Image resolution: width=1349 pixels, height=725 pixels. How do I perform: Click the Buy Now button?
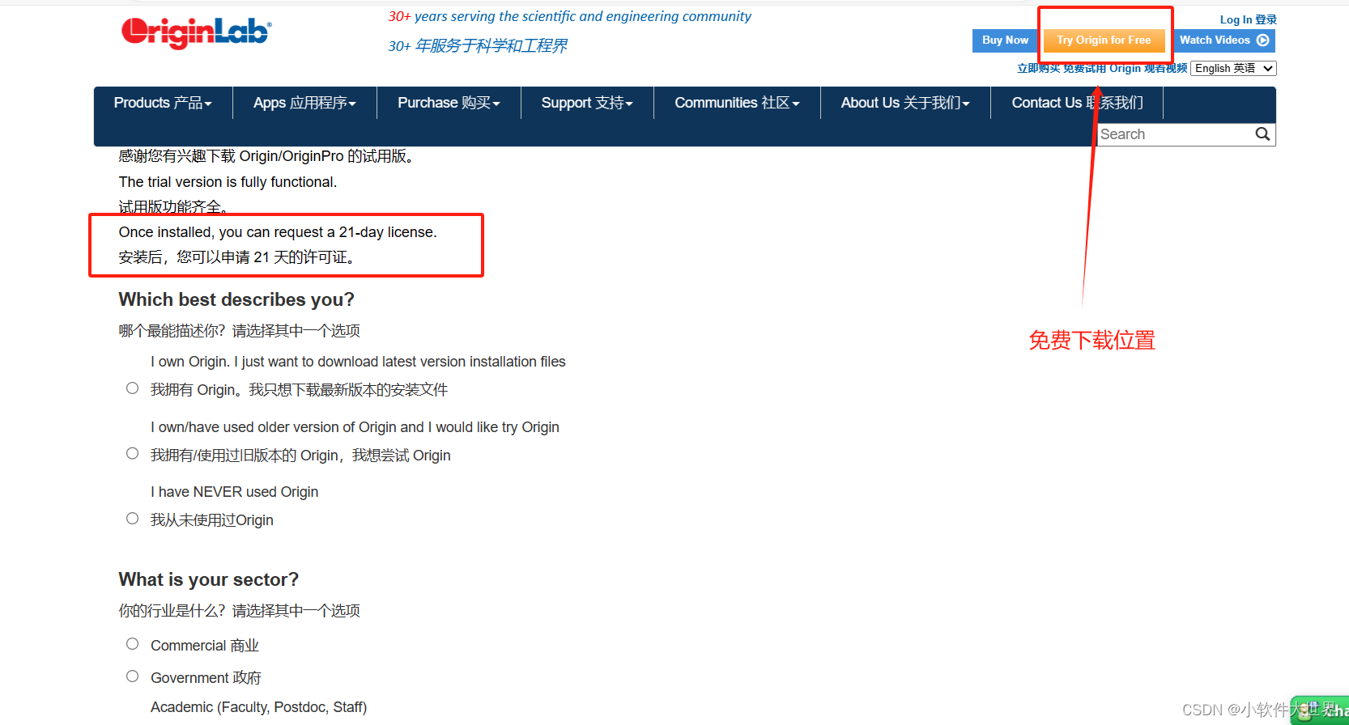(1005, 40)
